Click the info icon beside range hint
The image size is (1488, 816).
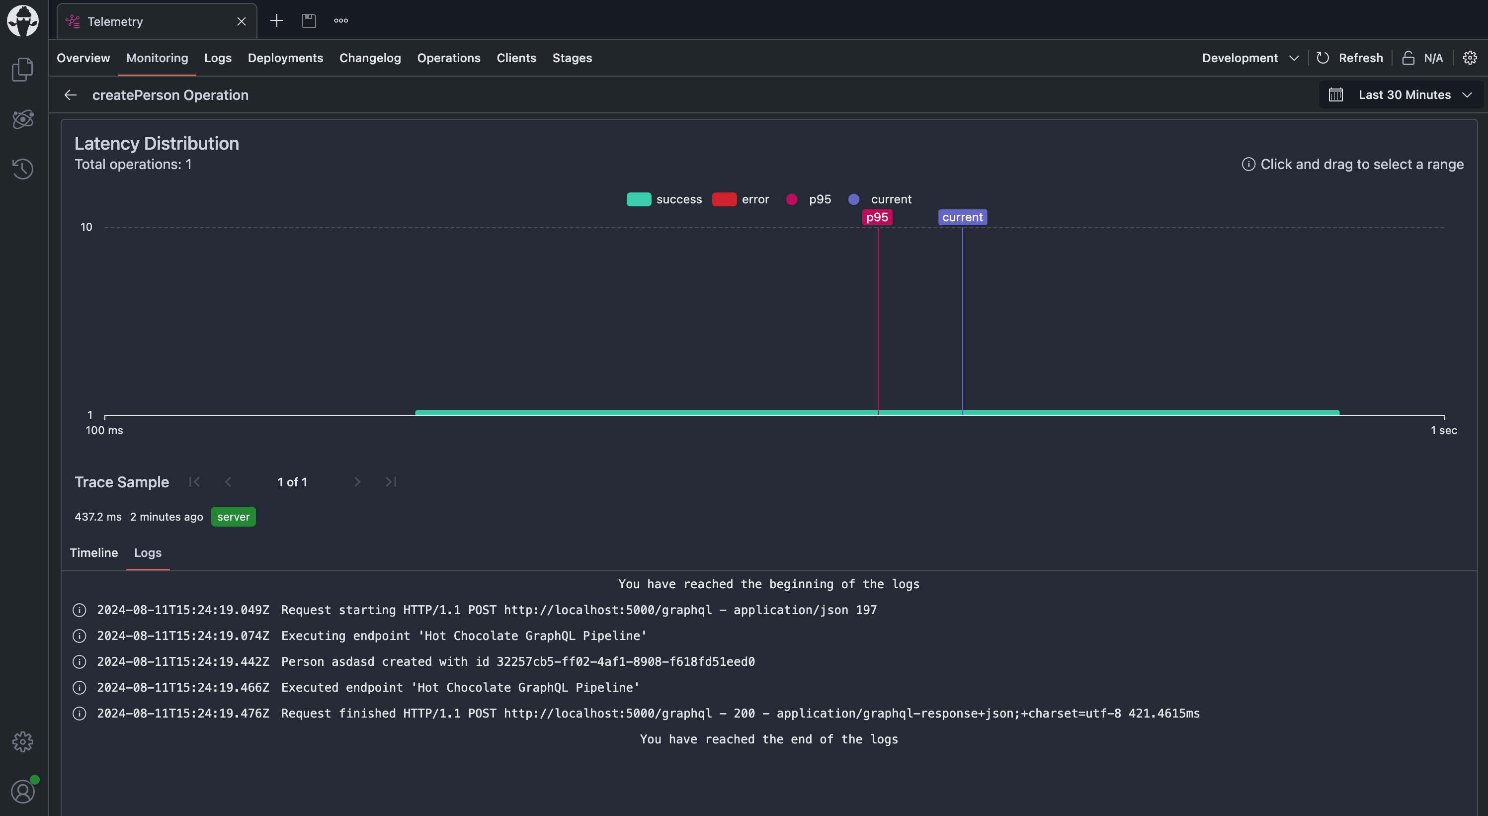click(1248, 164)
